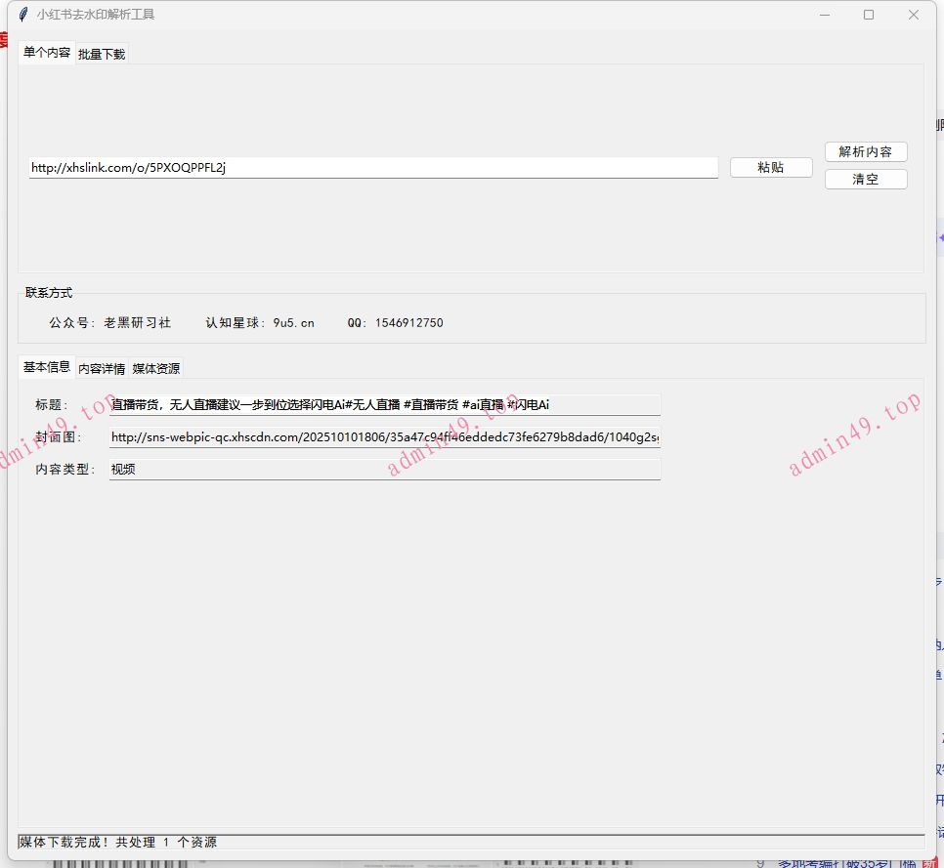Open the 内容详情 tab
944x868 pixels.
click(x=101, y=368)
